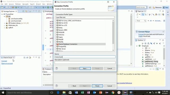The image size is (170, 95).
Task: Toggle Hide Local Types in Outline toolbar
Action: click(x=160, y=43)
